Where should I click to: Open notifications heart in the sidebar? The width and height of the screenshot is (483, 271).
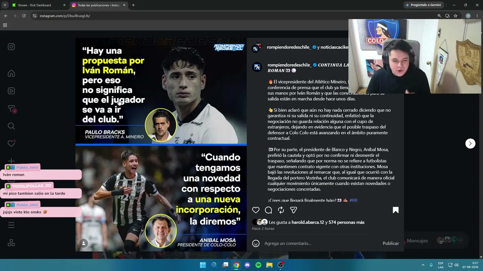pyautogui.click(x=11, y=143)
